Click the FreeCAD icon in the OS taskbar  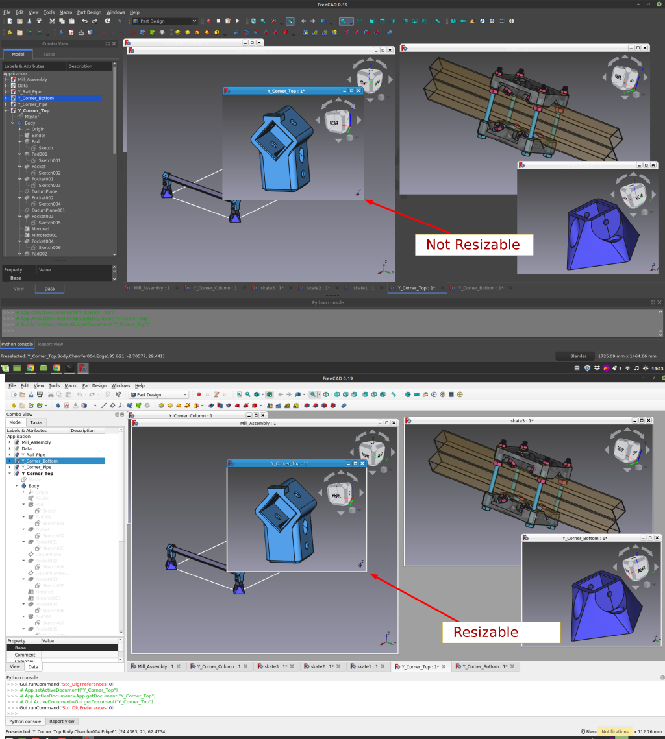[x=83, y=368]
